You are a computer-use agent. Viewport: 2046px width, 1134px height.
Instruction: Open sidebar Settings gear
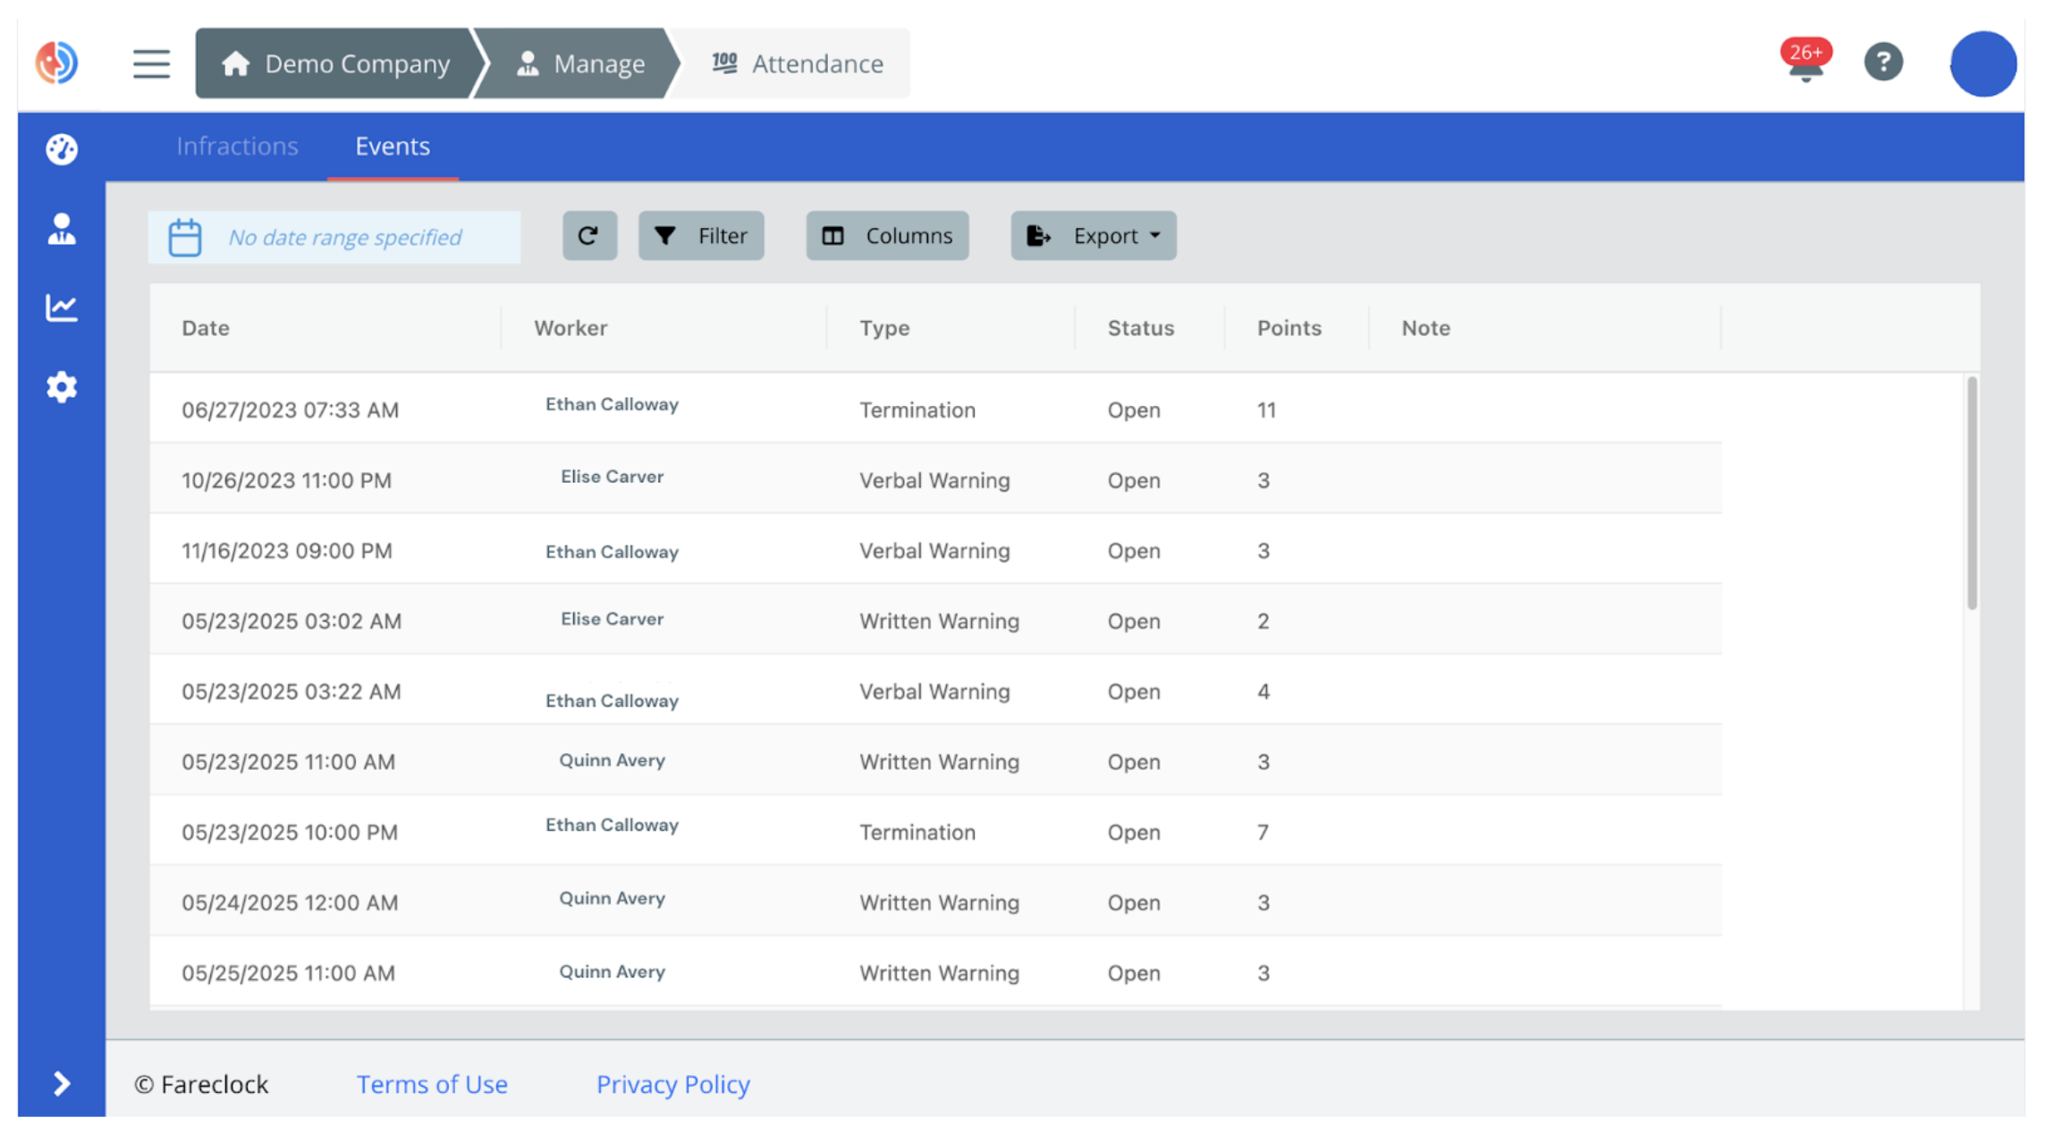tap(61, 386)
